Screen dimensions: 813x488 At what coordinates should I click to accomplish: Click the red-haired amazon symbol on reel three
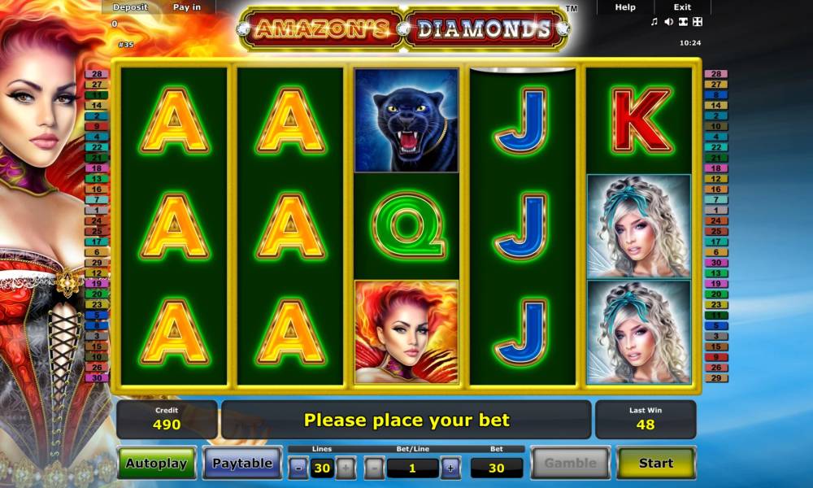tap(406, 332)
